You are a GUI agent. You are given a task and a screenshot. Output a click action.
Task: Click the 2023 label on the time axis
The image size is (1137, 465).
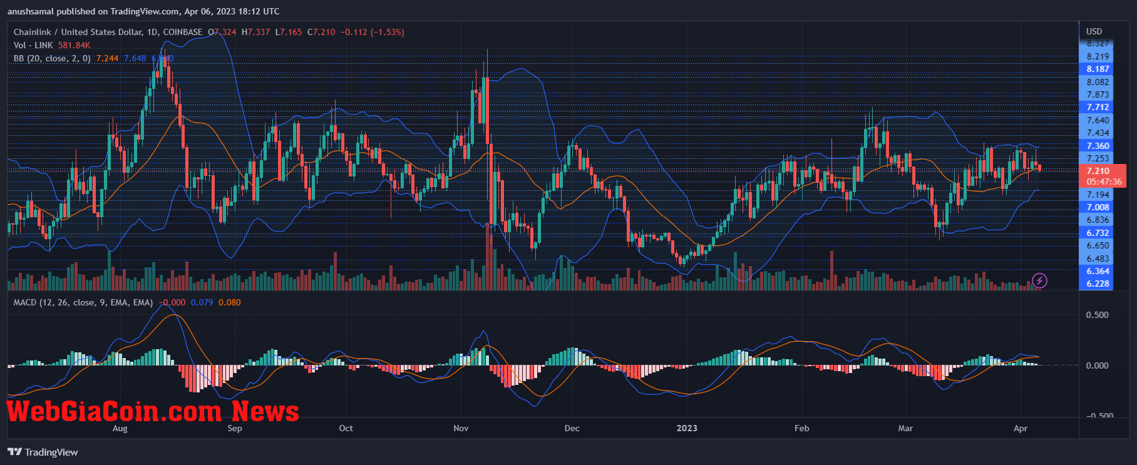pyautogui.click(x=687, y=428)
